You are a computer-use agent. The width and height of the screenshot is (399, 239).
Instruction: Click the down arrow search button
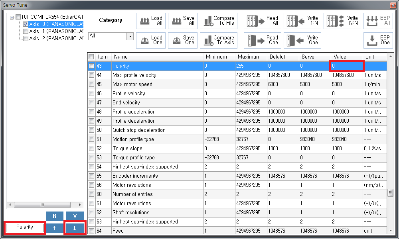(75, 228)
